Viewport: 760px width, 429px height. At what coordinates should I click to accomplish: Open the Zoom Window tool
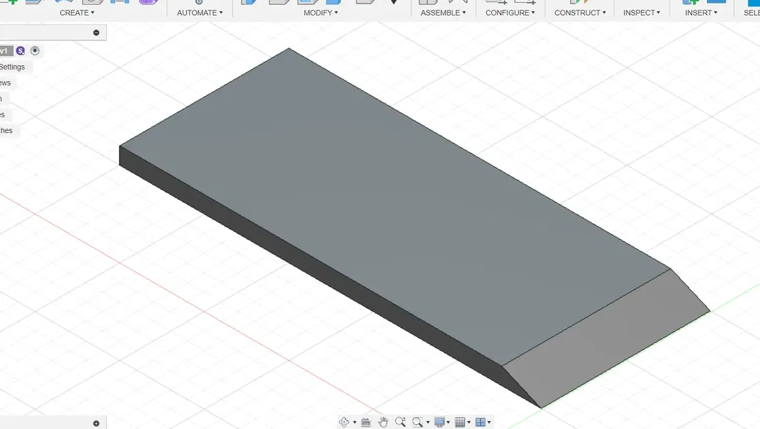[418, 421]
